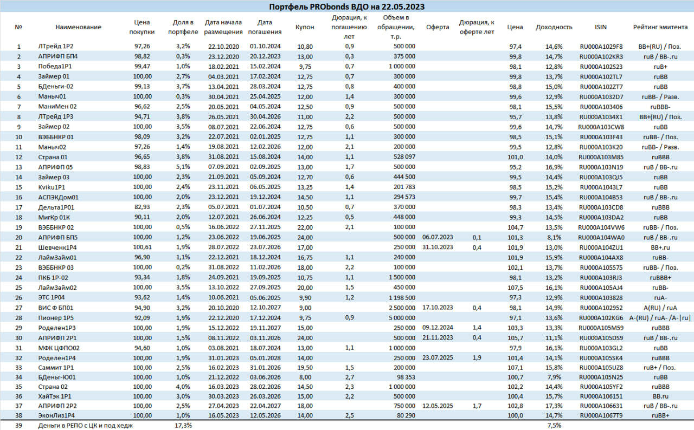The height and width of the screenshot is (430, 694).
Task: Click the "Доля в портфеле" header
Action: (183, 27)
